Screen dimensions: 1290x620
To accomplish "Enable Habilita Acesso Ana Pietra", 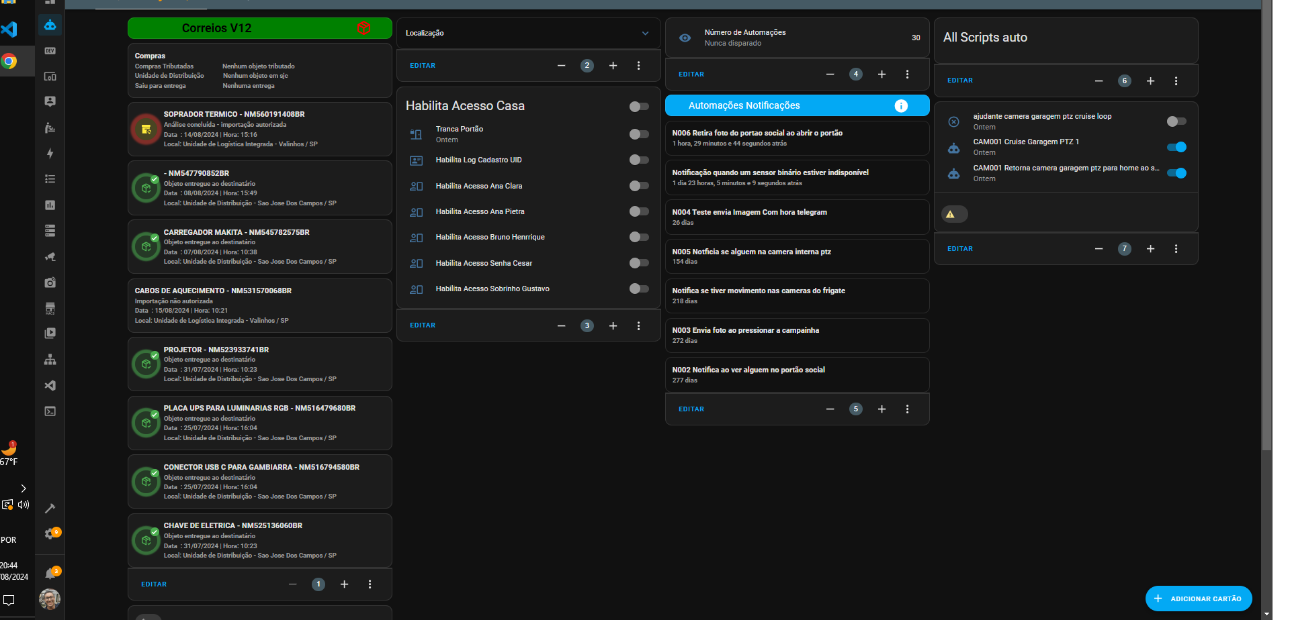I will tap(639, 212).
